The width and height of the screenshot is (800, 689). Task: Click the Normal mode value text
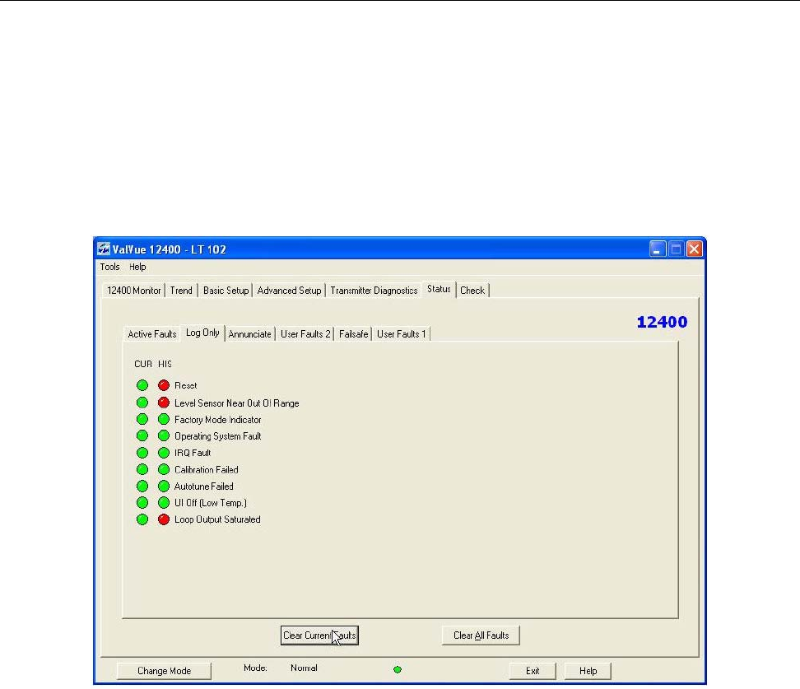[x=304, y=668]
